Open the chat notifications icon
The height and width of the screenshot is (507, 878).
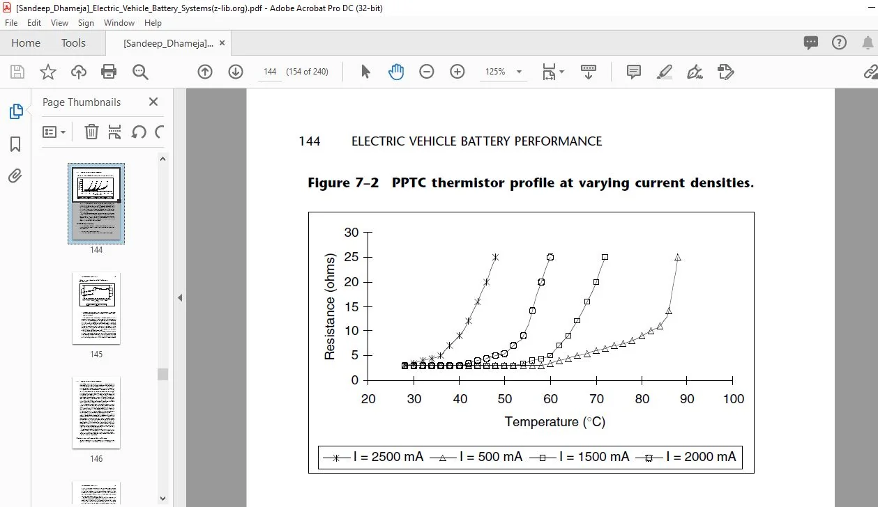(810, 42)
